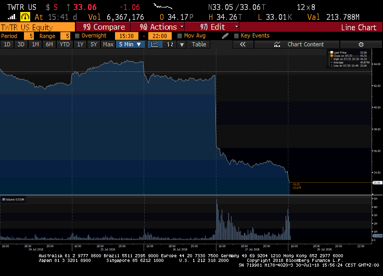Select the 6M range
The width and height of the screenshot is (383, 276).
click(x=49, y=44)
